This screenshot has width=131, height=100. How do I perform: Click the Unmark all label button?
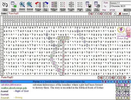point(80,10)
